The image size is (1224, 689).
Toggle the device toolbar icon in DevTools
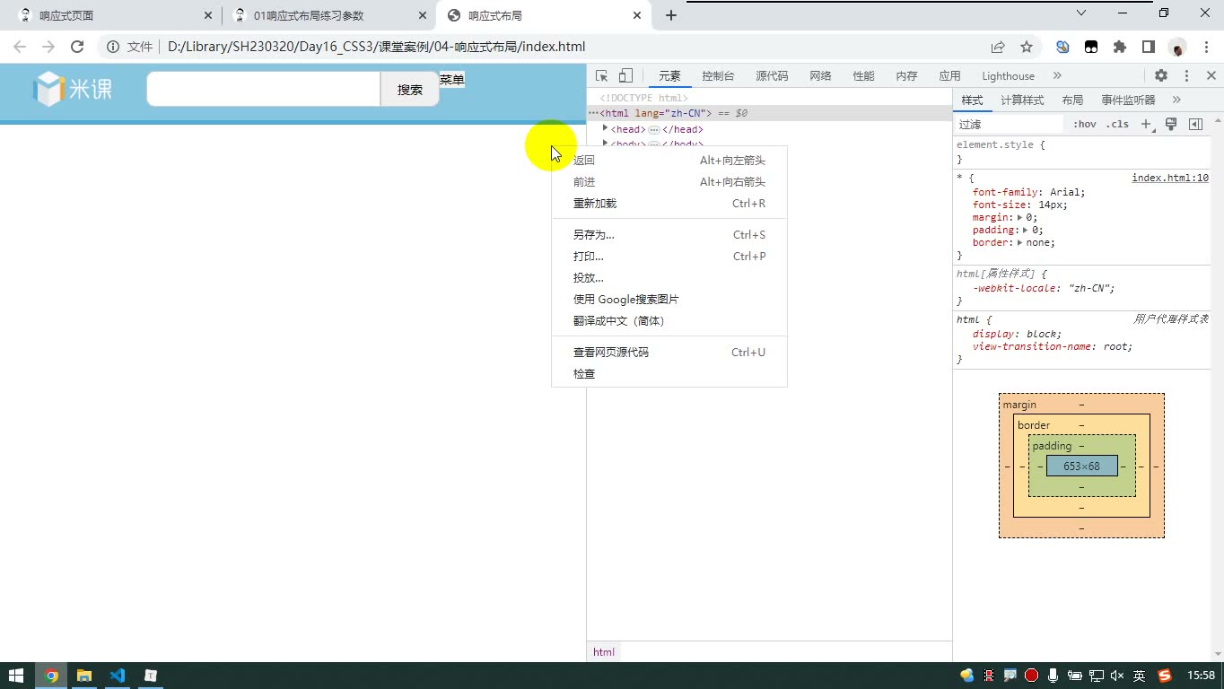[625, 76]
